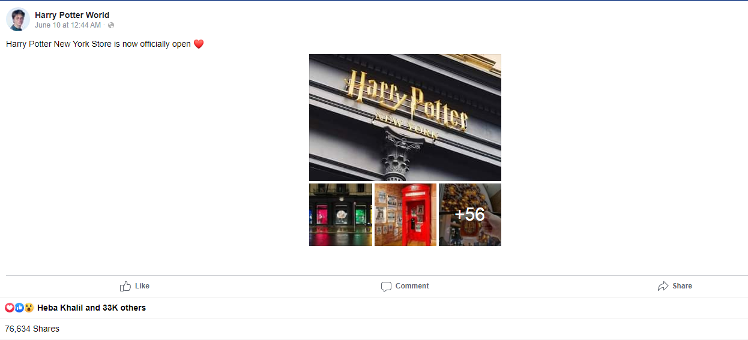748x340 pixels.
Task: Click the yellow Wow reaction emoji
Action: click(29, 308)
